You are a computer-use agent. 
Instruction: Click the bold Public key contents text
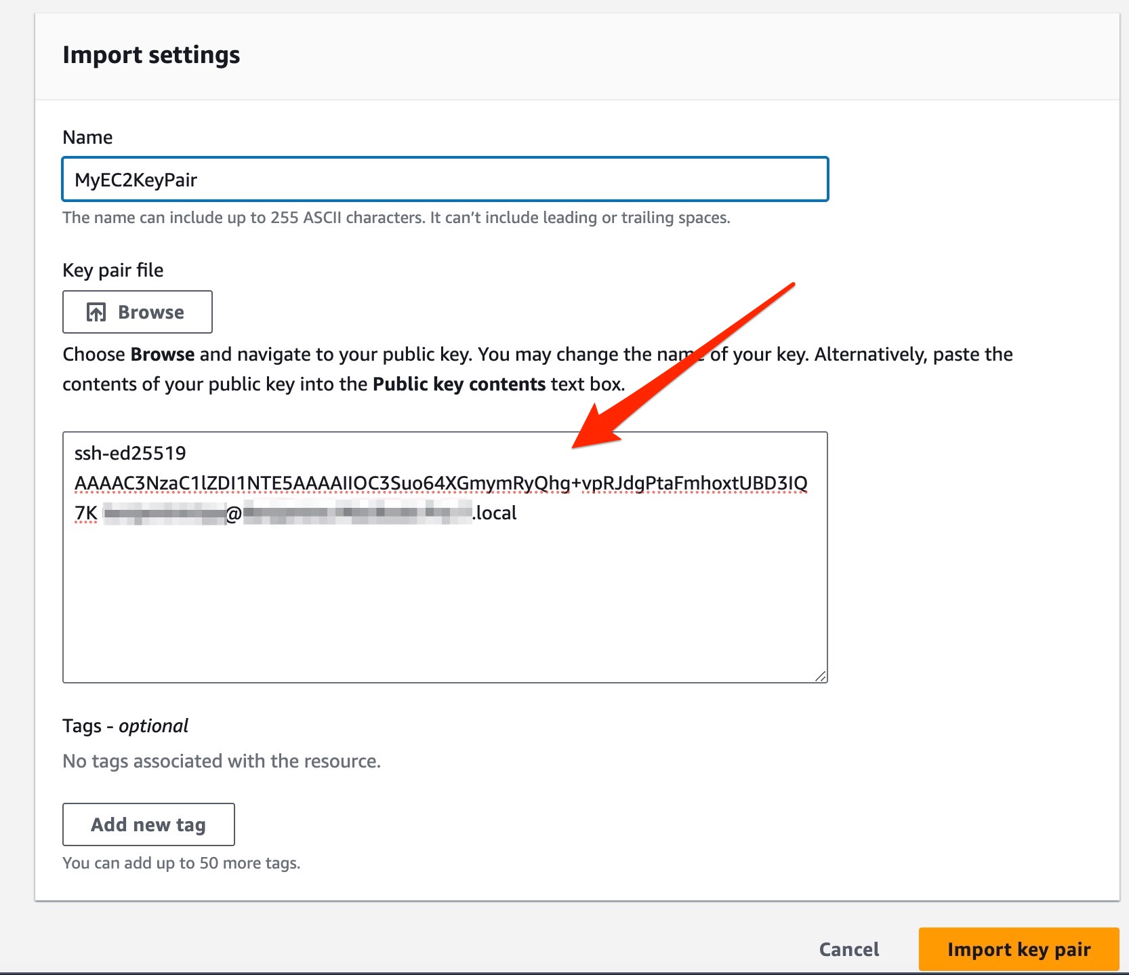(459, 384)
